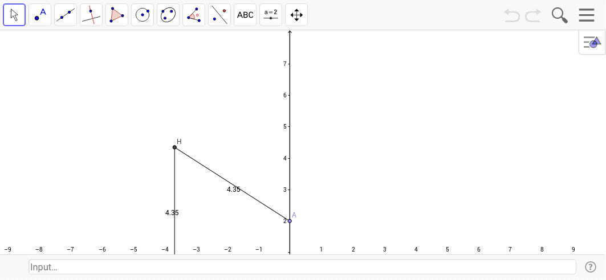The width and height of the screenshot is (606, 280).
Task: Select point H on the graph
Action: click(174, 147)
